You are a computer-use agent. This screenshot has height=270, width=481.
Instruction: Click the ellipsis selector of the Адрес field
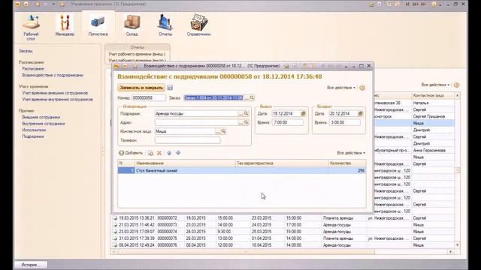tap(240, 122)
